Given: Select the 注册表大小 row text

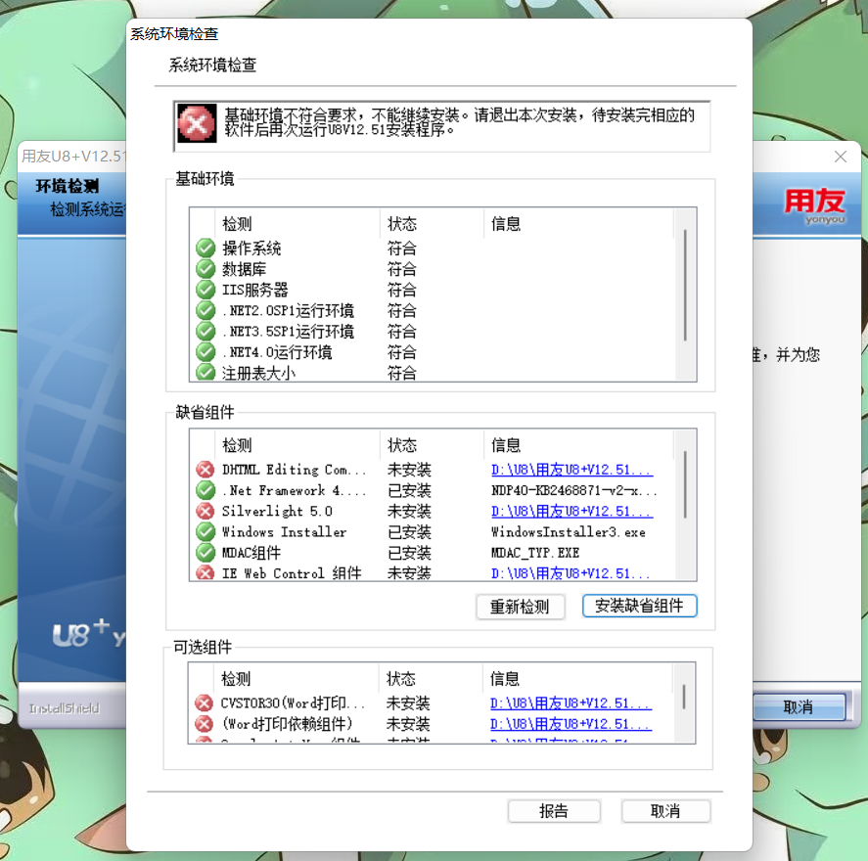Looking at the screenshot, I should tap(258, 373).
